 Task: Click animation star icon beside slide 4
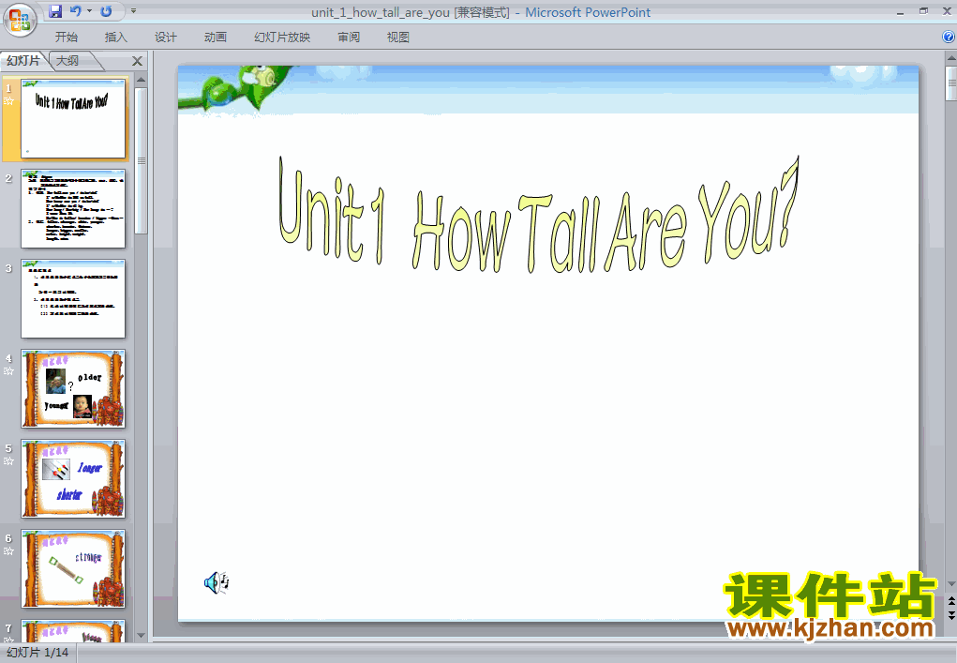click(x=8, y=371)
